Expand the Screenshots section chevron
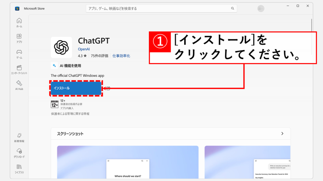 point(282,134)
